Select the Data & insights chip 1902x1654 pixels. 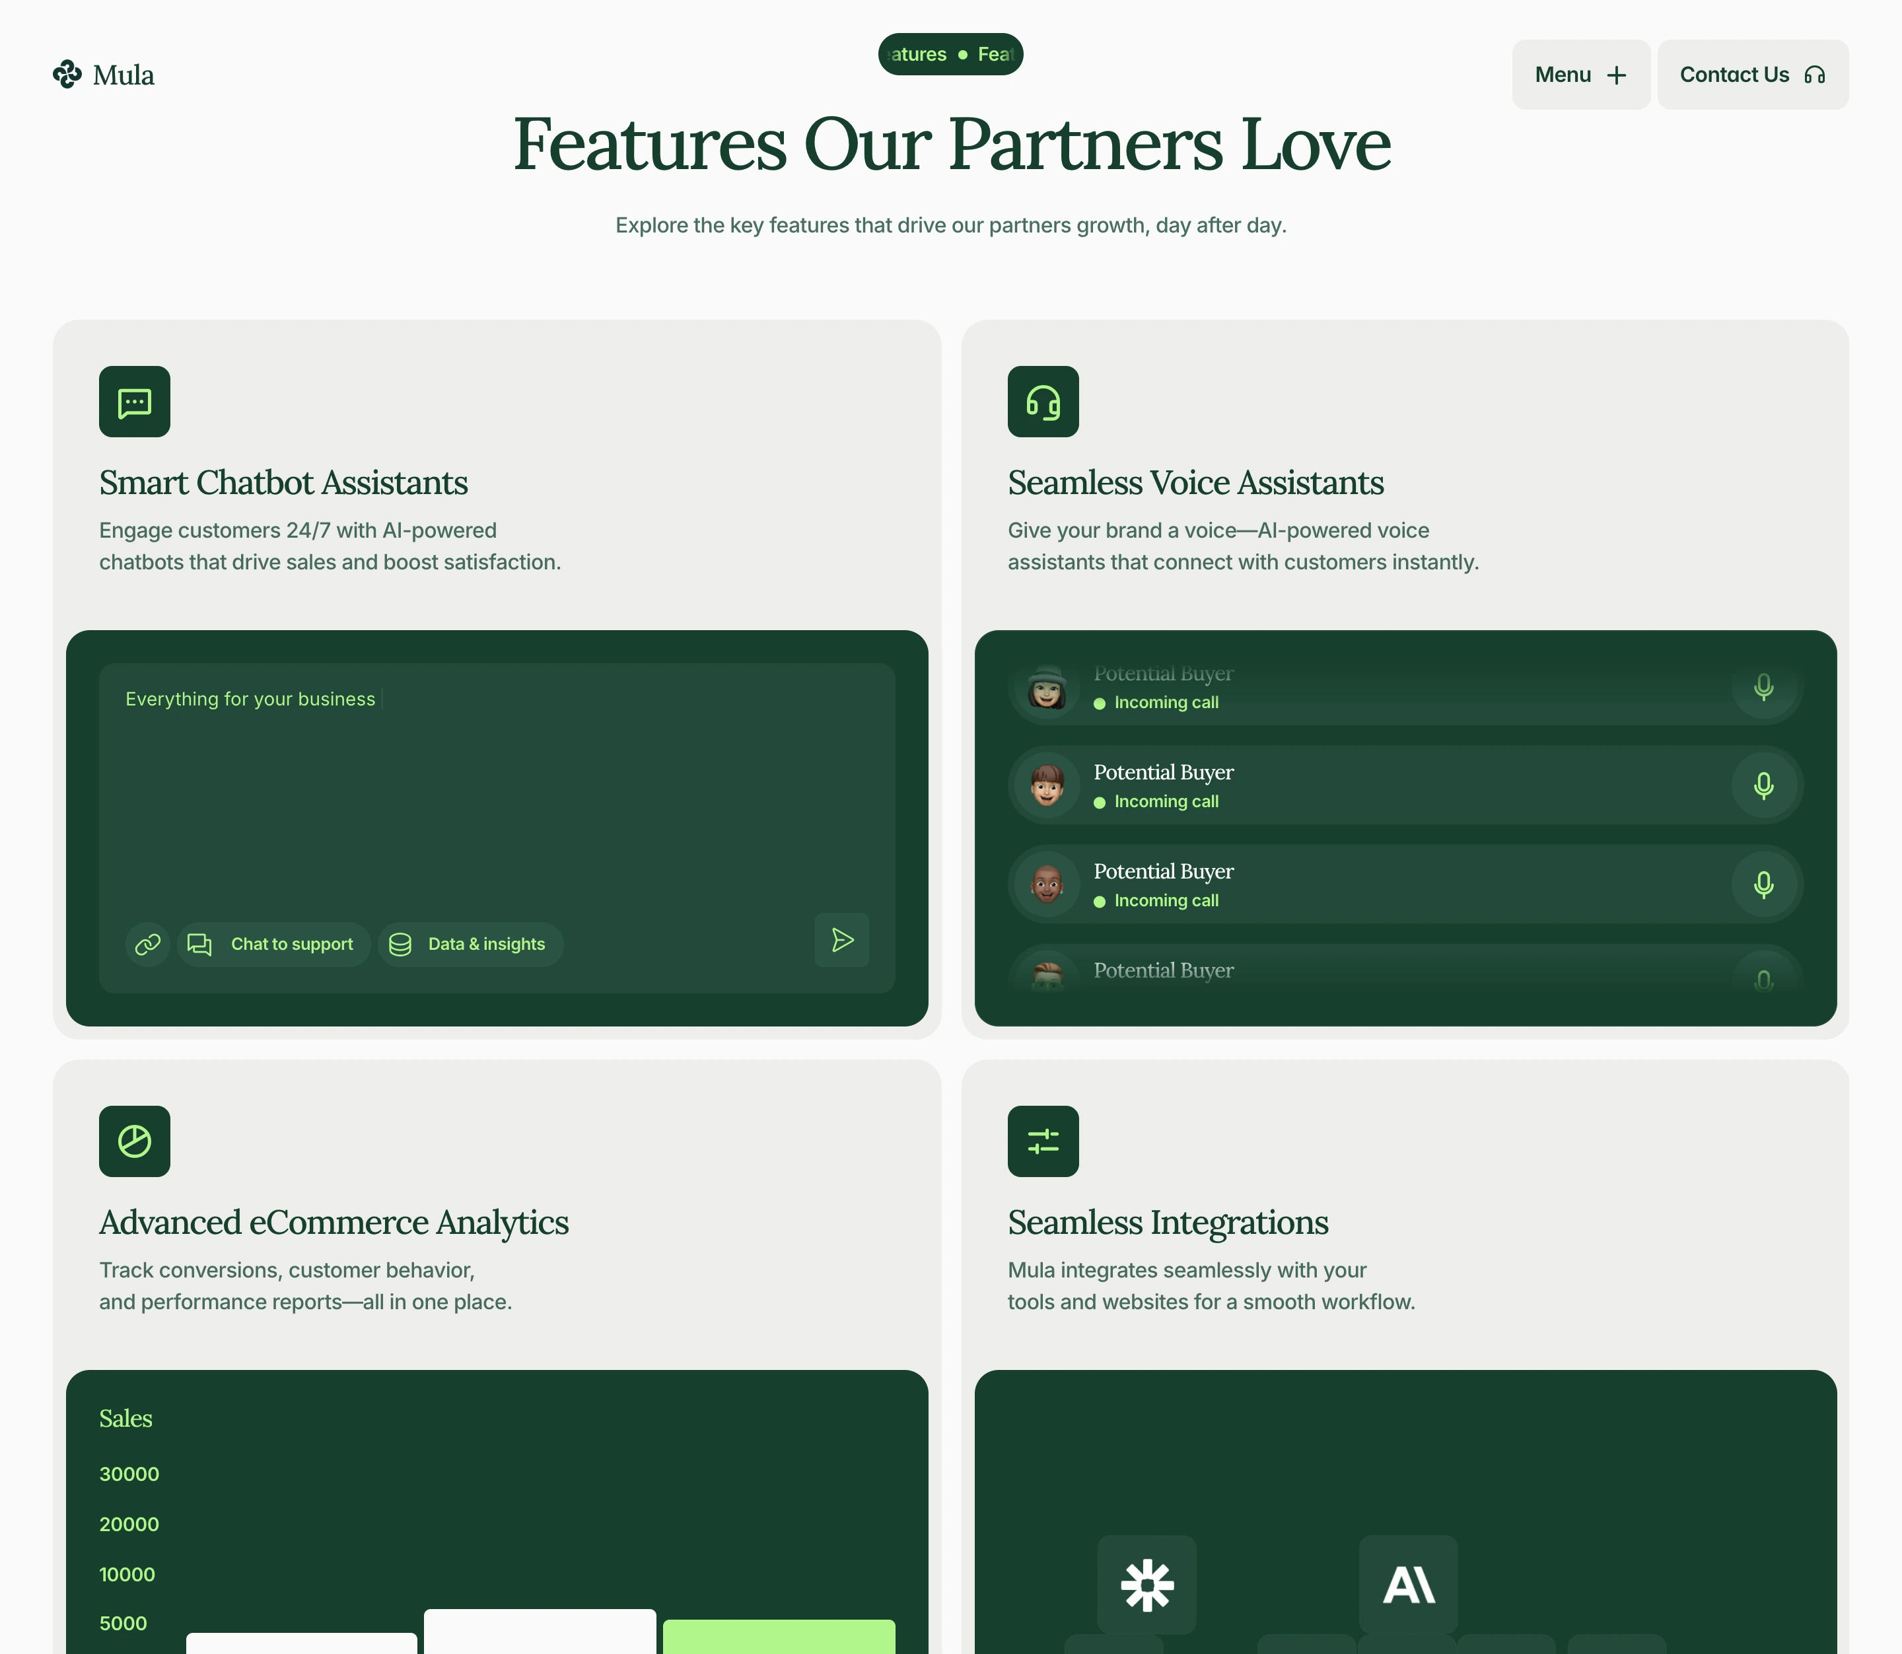pyautogui.click(x=470, y=943)
